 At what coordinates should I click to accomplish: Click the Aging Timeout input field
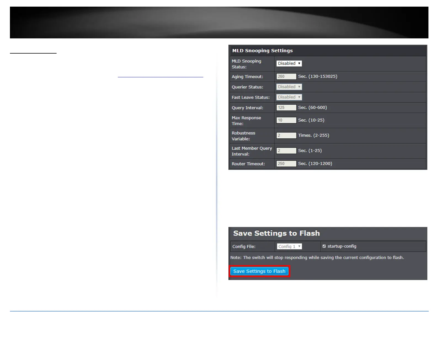(286, 76)
